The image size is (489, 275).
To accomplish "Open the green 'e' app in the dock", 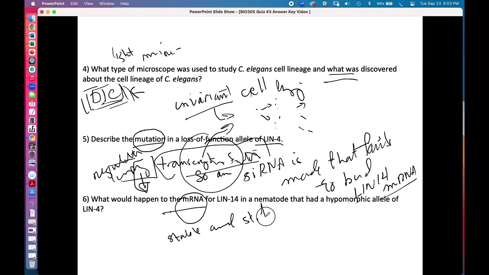I will coord(32,70).
